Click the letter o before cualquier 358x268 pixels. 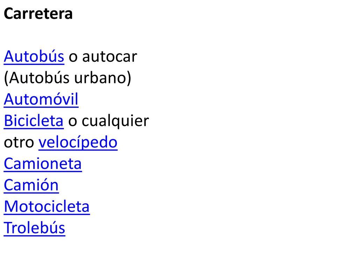pyautogui.click(x=73, y=122)
